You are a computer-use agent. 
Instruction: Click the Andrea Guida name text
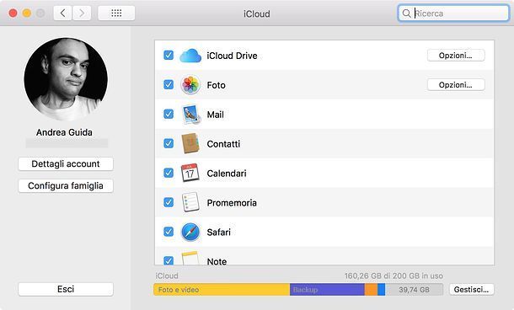point(64,132)
